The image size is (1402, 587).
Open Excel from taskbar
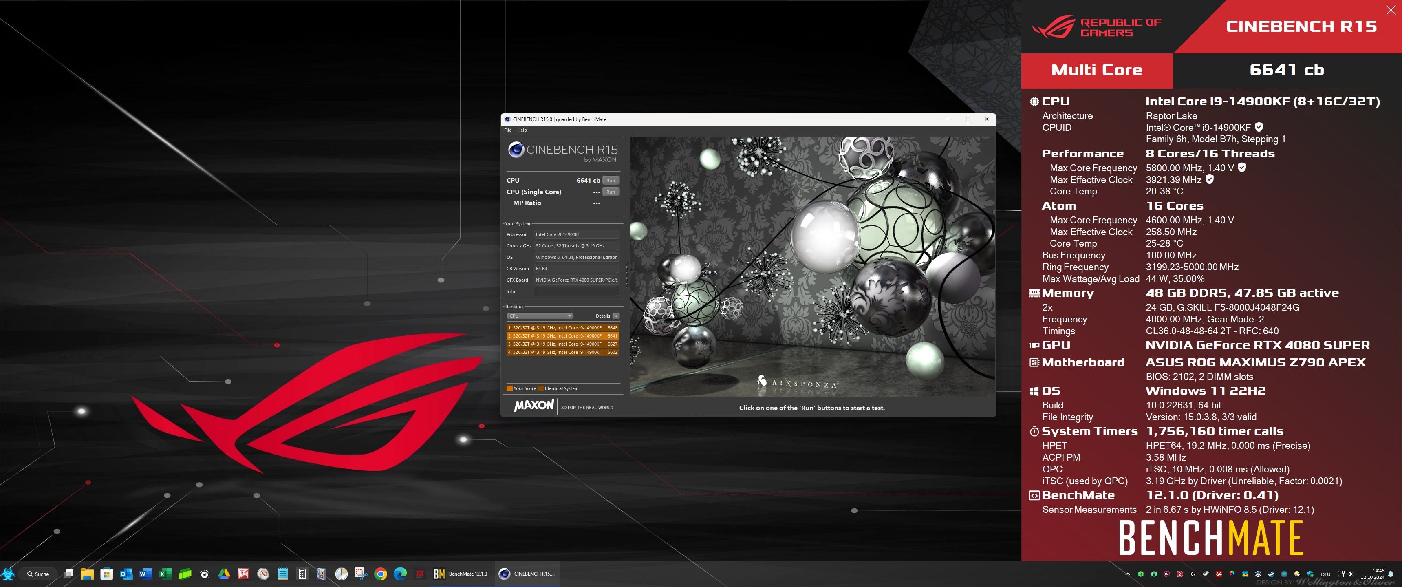(165, 574)
